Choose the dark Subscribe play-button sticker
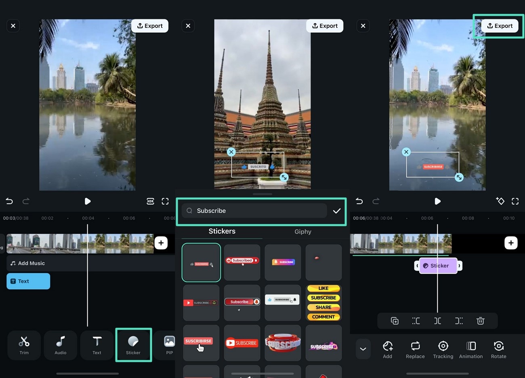Image resolution: width=525 pixels, height=378 pixels. pyautogui.click(x=201, y=303)
